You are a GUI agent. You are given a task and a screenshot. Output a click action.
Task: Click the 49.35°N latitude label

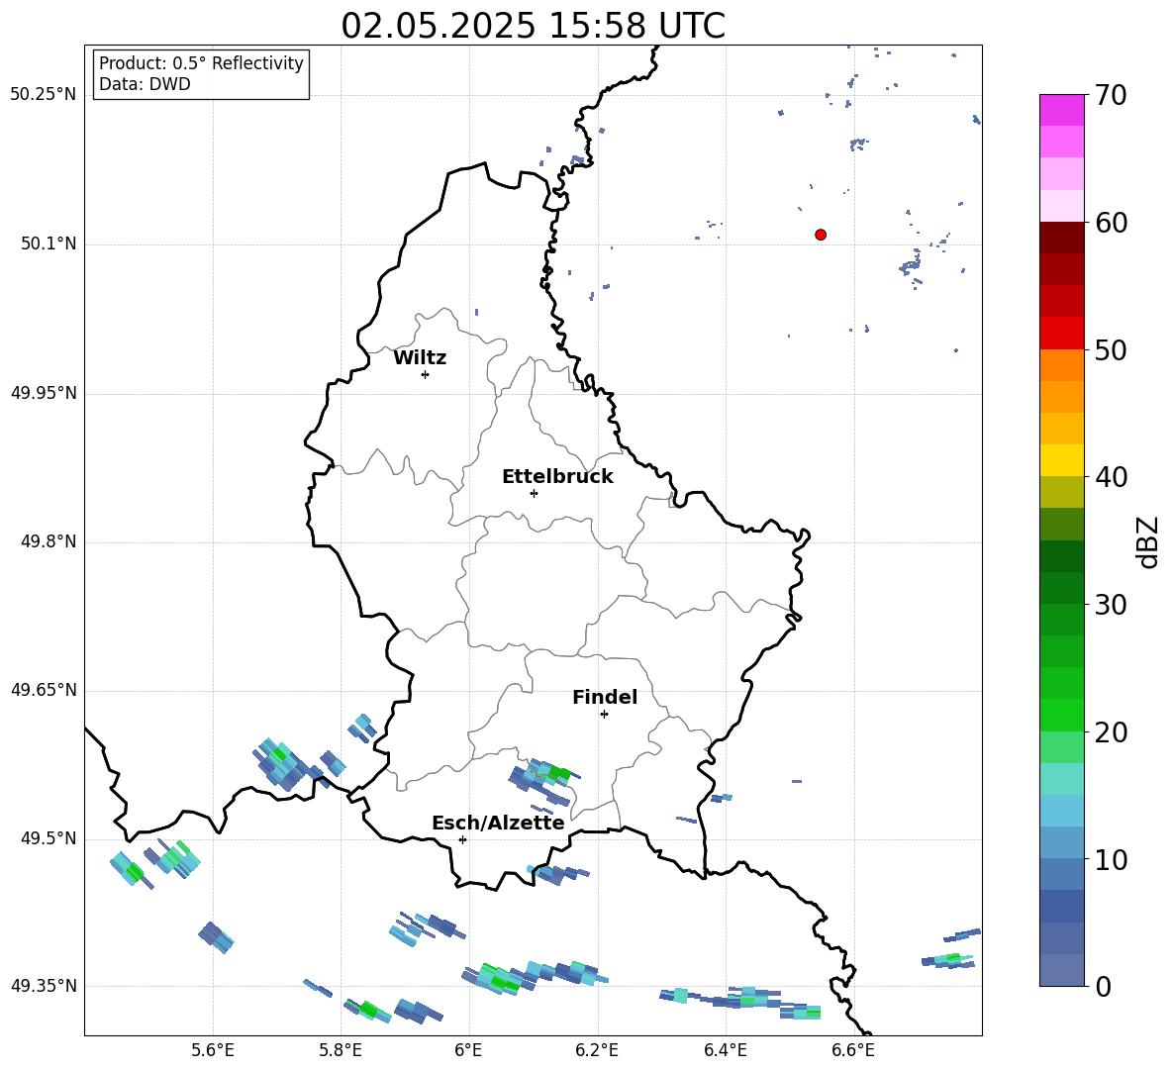(x=44, y=986)
